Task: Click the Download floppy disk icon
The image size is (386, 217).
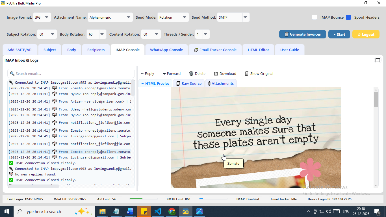Action: pos(216,73)
